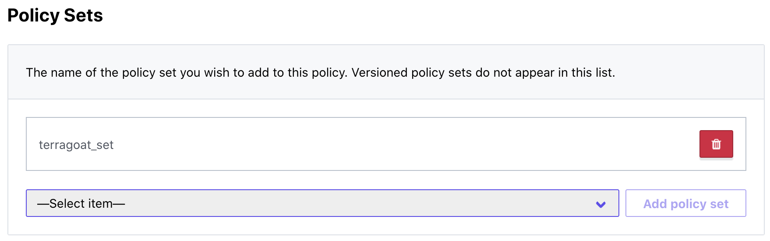This screenshot has width=770, height=241.
Task: Focus the policy set selection field
Action: click(322, 203)
